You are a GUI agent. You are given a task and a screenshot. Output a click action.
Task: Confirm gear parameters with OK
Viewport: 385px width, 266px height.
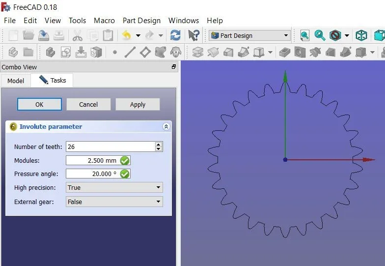39,104
